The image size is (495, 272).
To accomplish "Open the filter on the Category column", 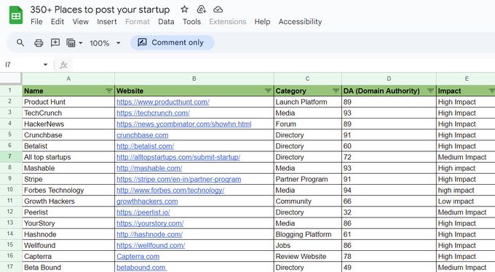I will click(x=336, y=91).
